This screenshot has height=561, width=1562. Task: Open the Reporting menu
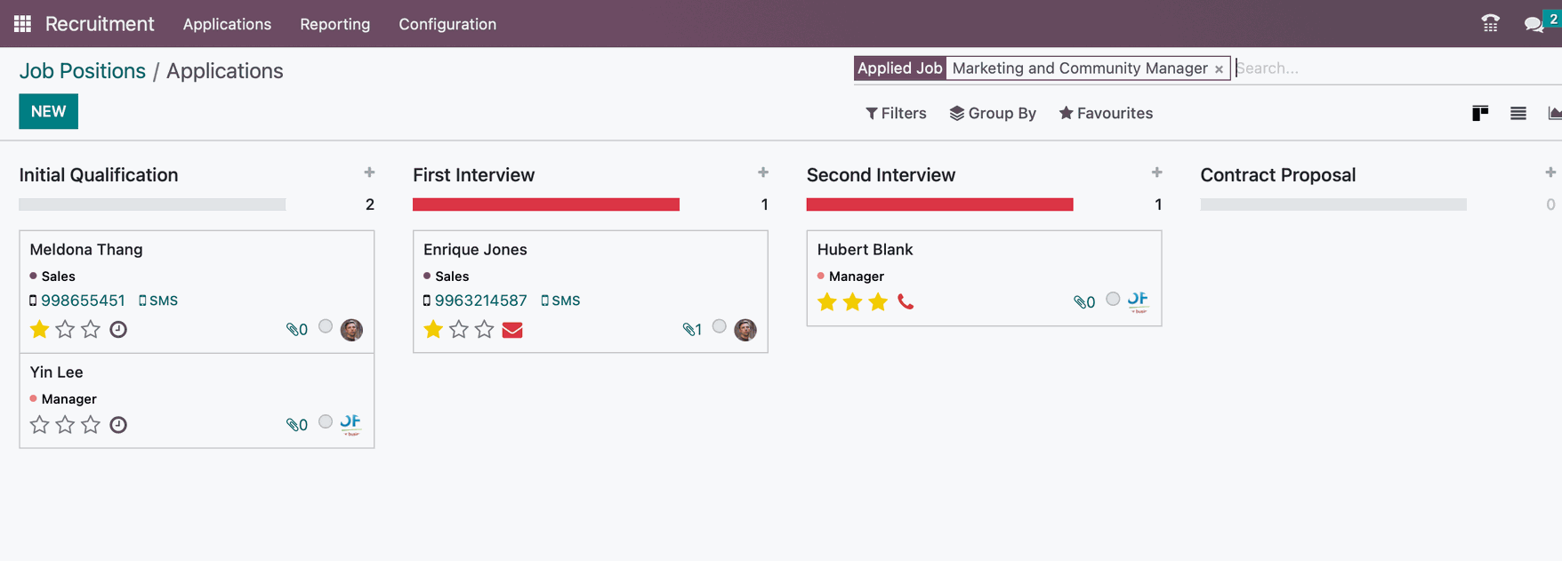(335, 24)
